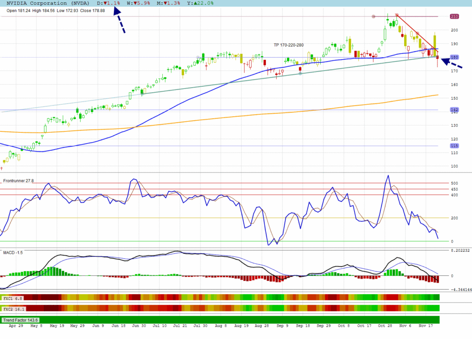Click the FXC2 16.1 heatmap label

click(x=14, y=309)
